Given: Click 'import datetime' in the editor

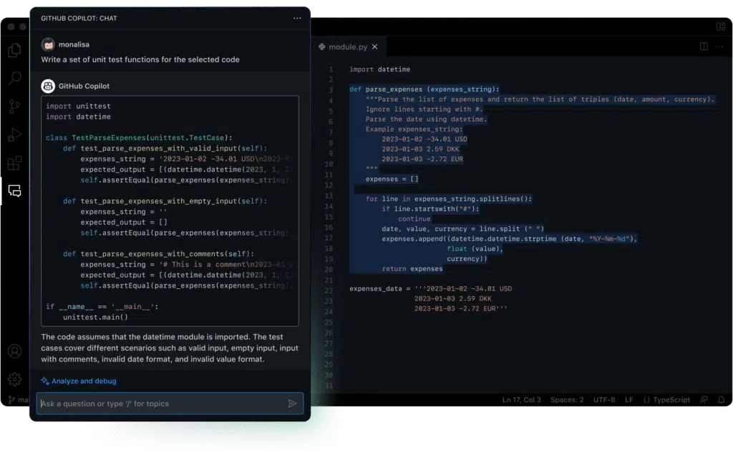Looking at the screenshot, I should 379,69.
